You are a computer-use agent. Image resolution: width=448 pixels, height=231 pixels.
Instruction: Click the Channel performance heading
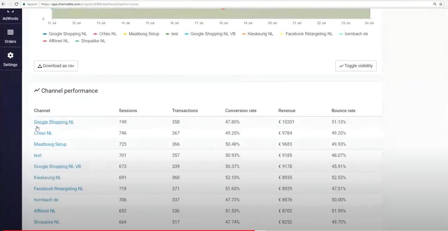66,91
